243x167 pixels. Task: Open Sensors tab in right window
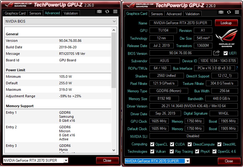pyautogui.click(x=157, y=14)
